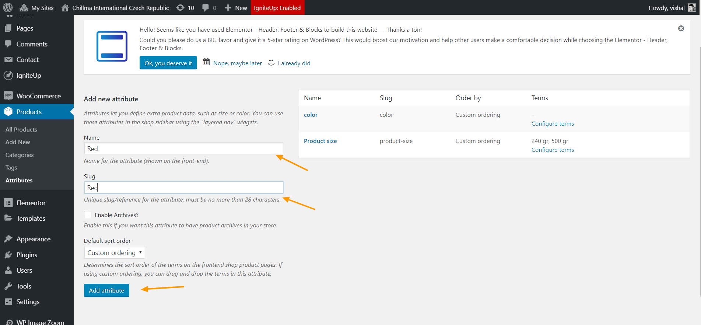Click the attribute Name input field
Viewport: 701px width, 325px height.
(x=183, y=148)
